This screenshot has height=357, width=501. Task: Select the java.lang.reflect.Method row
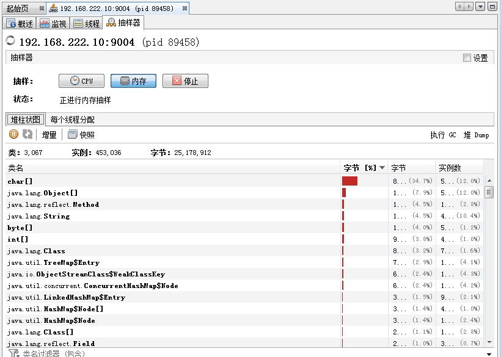tap(245, 204)
